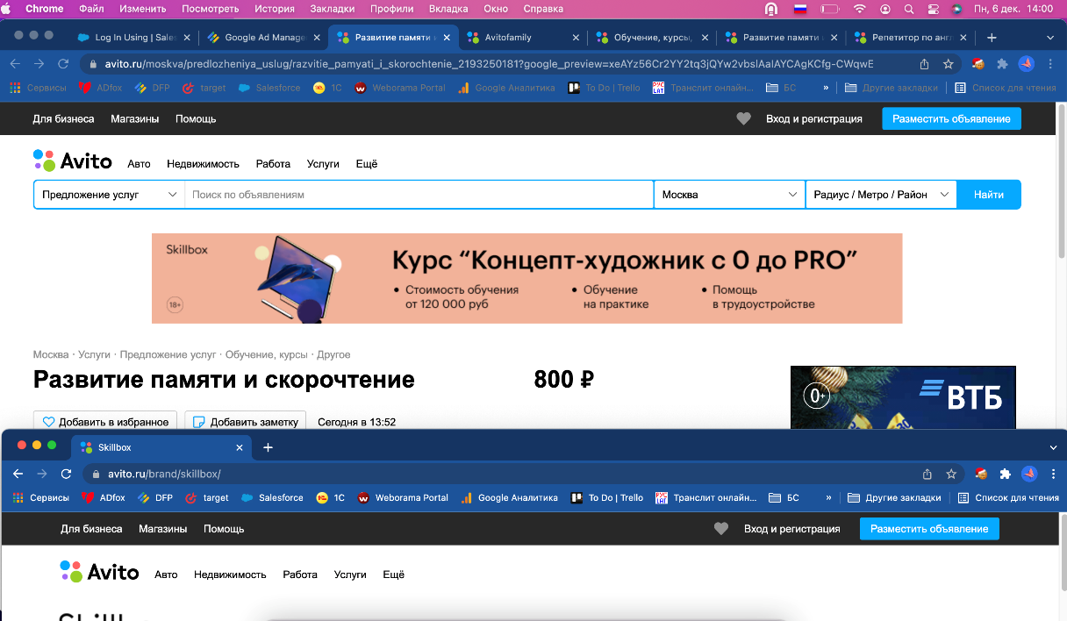Viewport: 1067px width, 621px height.
Task: Expand the Москва city dropdown
Action: coord(729,195)
